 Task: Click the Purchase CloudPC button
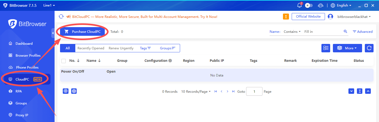pos(82,31)
